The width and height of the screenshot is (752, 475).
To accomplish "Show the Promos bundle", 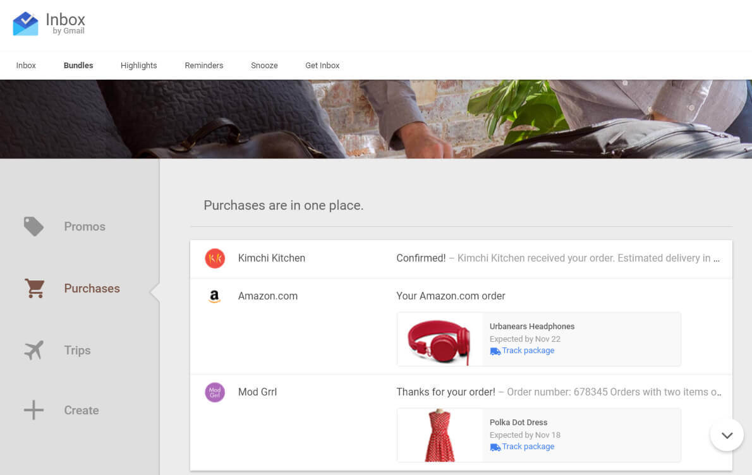I will [85, 226].
